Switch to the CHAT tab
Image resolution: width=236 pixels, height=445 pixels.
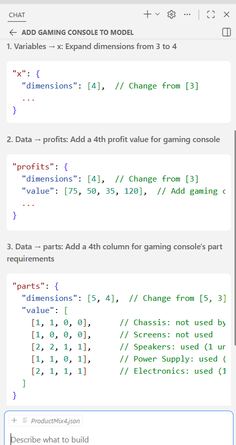17,15
